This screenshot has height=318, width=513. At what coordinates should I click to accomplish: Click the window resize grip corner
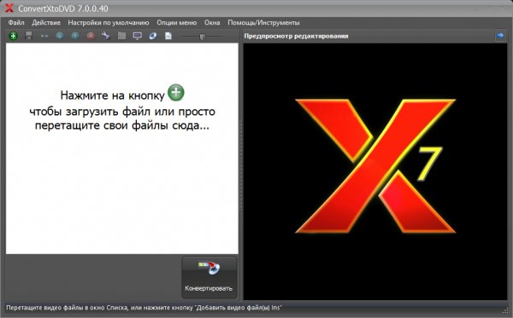point(505,310)
